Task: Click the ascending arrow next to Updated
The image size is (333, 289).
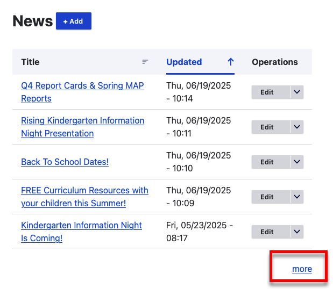Action: click(230, 62)
